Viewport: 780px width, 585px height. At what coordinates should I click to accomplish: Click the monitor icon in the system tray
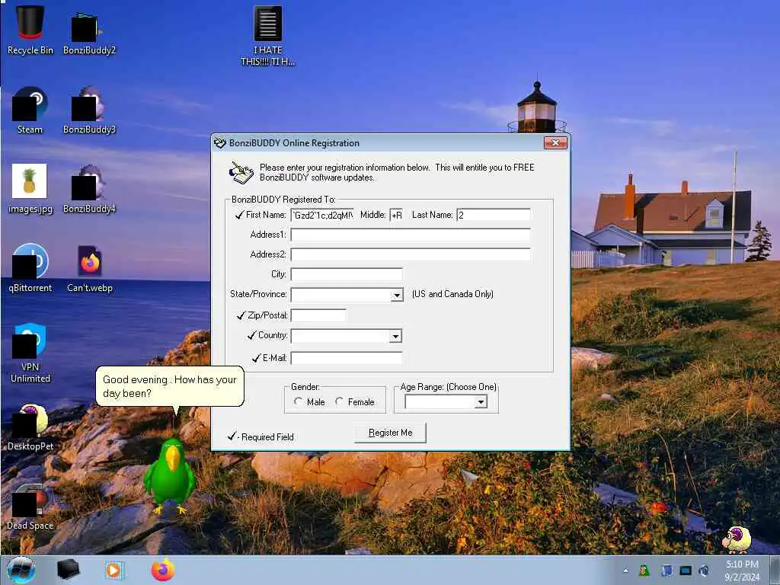[686, 571]
